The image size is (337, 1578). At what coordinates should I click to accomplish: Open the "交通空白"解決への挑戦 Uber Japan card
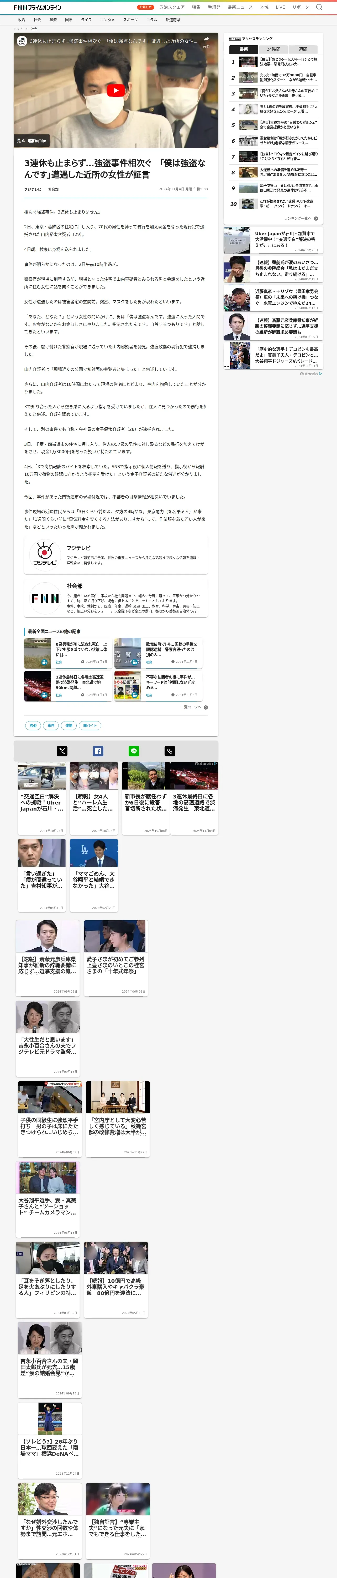click(41, 798)
